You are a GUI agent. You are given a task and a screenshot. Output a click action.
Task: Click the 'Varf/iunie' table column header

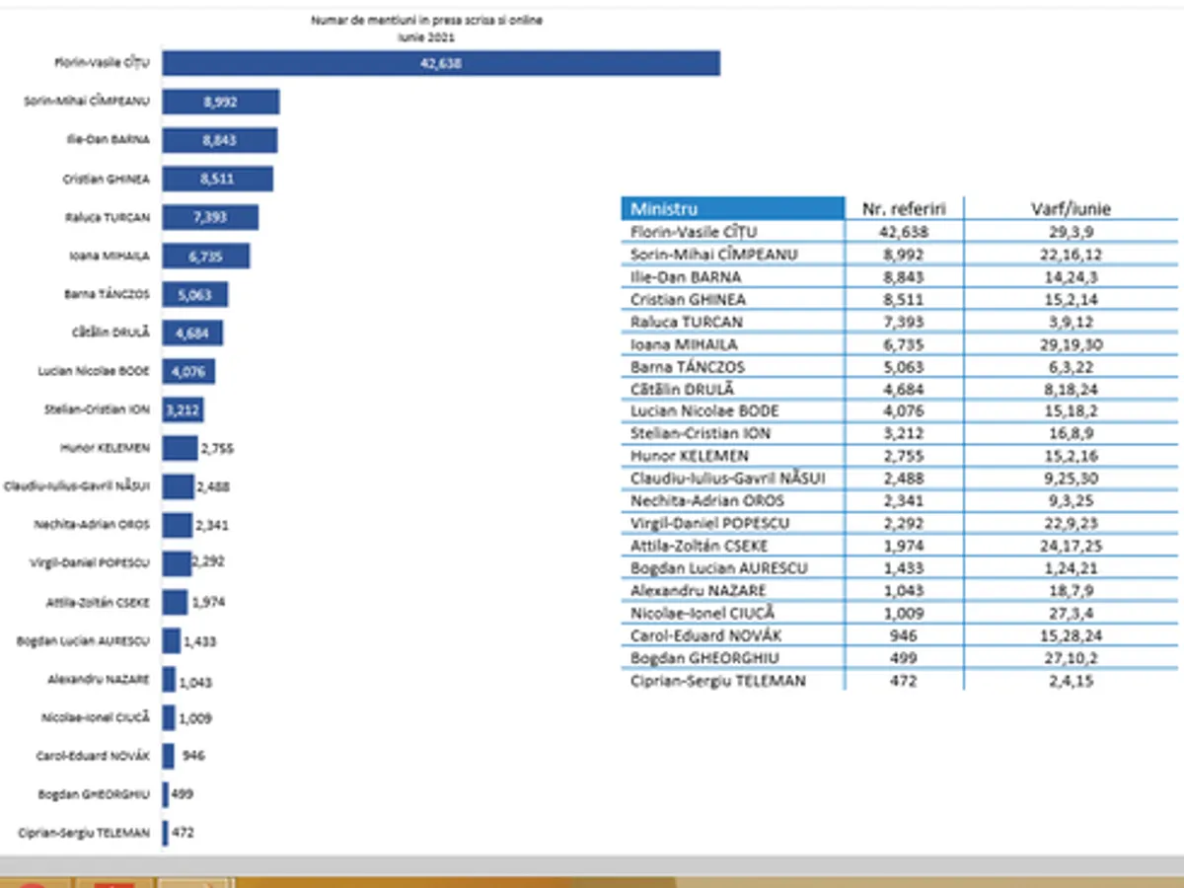point(1071,208)
